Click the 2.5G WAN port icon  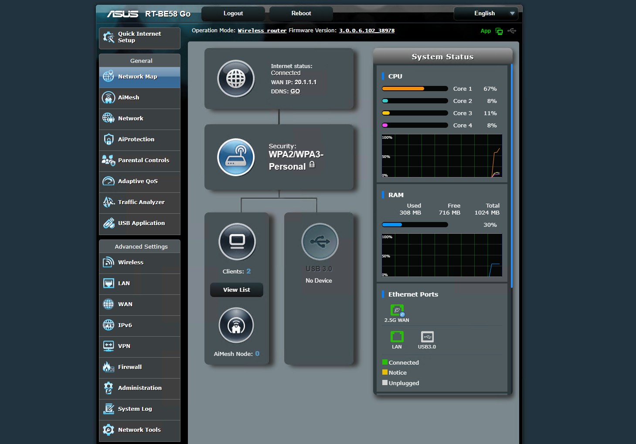pyautogui.click(x=397, y=310)
